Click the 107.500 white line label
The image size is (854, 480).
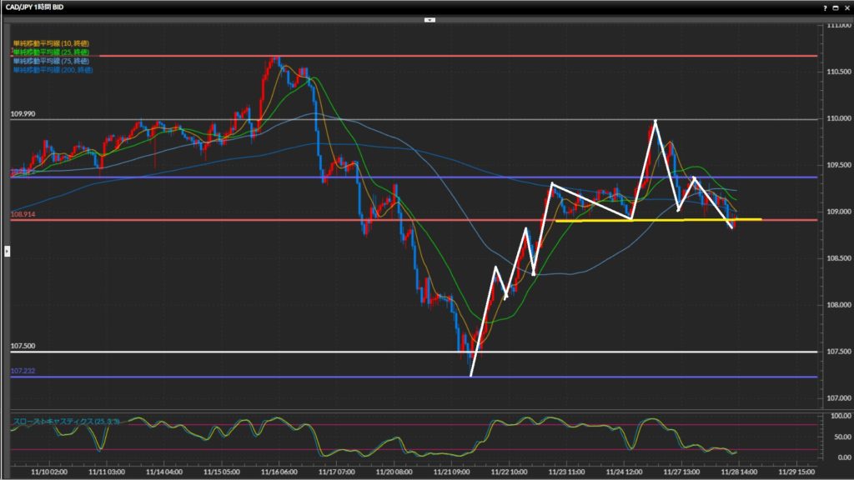coord(23,346)
